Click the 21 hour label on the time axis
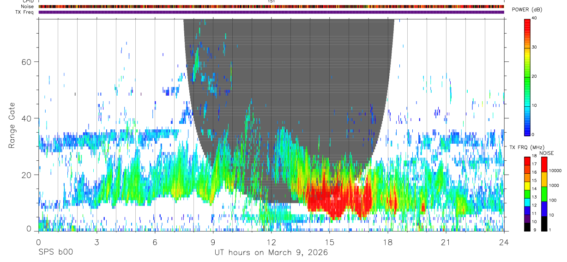The width and height of the screenshot is (567, 262). click(446, 242)
